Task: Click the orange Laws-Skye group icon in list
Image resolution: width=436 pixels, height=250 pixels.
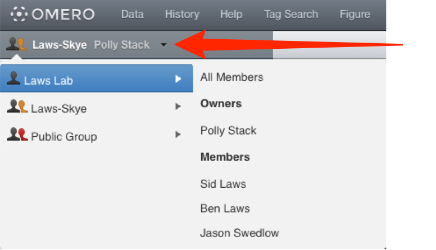Action: pos(17,107)
